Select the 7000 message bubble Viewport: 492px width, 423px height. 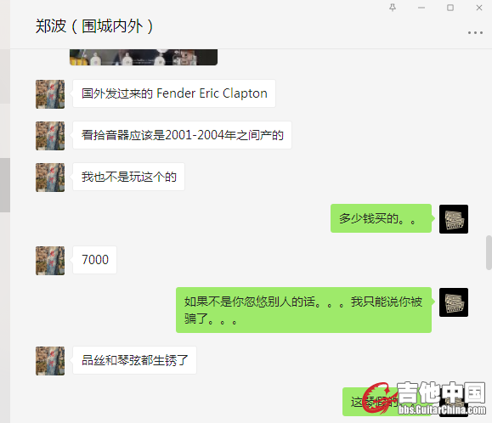click(94, 260)
